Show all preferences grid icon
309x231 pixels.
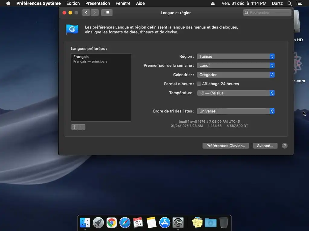[x=107, y=13]
